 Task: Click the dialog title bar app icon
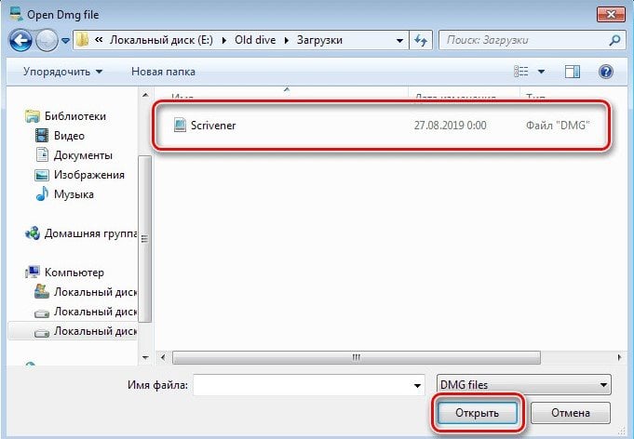pyautogui.click(x=16, y=14)
